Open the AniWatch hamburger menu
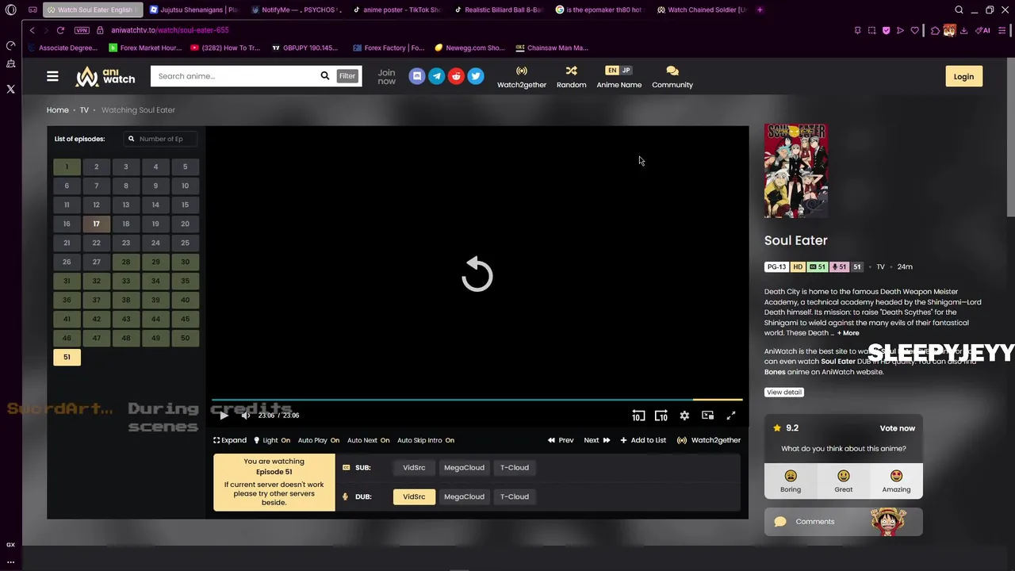The image size is (1015, 571). 52,76
